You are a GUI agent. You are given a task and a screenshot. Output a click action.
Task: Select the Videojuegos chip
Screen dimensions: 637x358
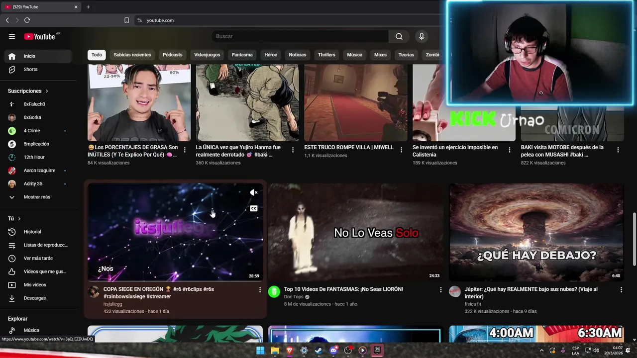[207, 55]
